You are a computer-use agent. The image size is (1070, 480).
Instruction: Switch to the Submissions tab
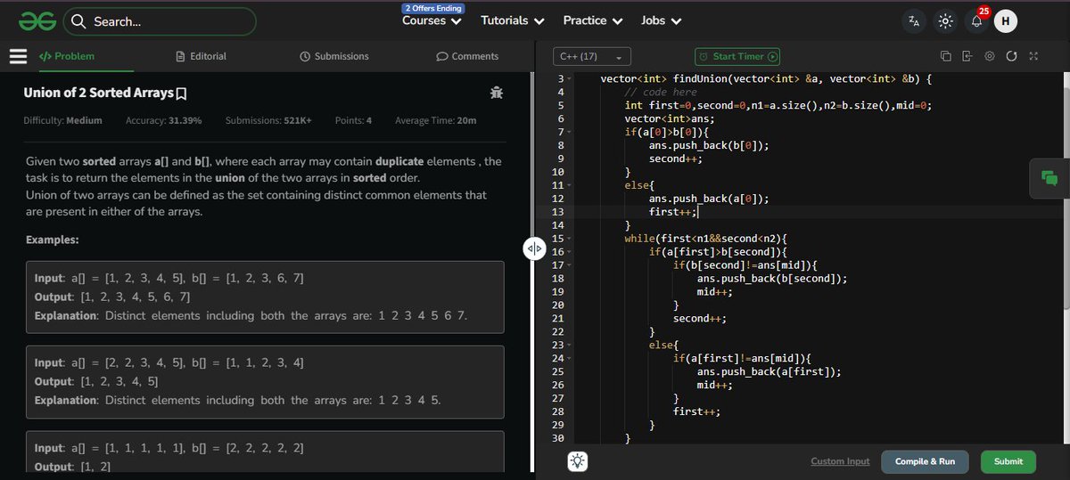tap(334, 56)
